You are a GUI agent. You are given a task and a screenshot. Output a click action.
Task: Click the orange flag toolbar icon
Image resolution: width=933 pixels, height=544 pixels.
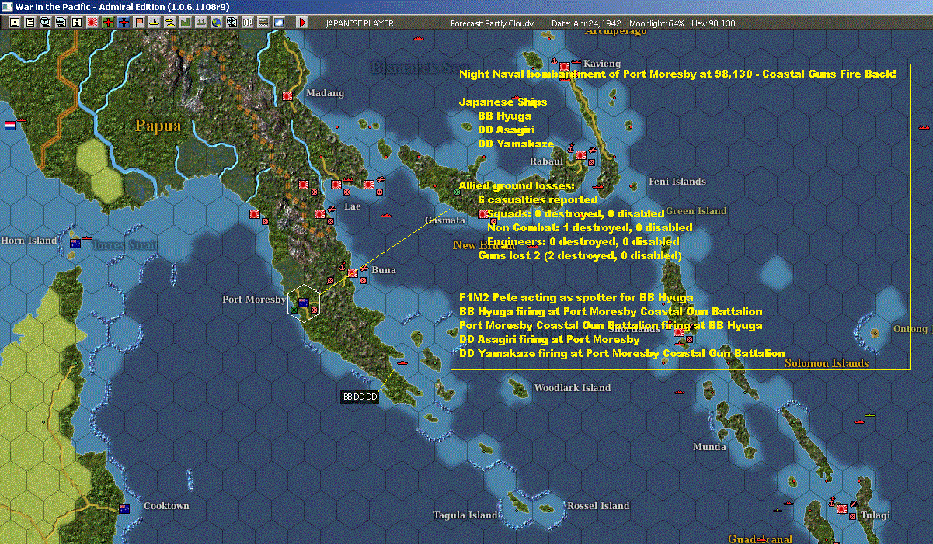point(139,23)
